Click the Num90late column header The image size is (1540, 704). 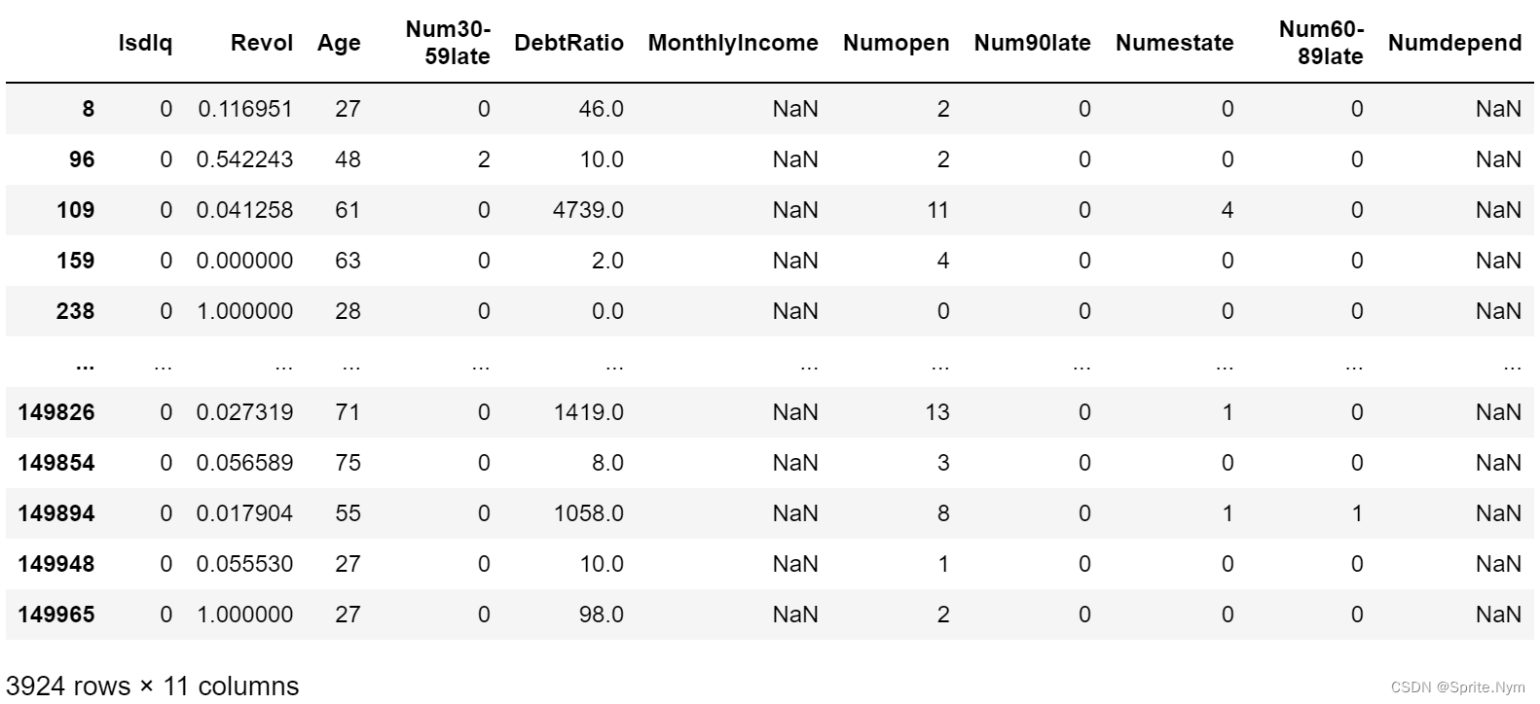click(x=1032, y=43)
